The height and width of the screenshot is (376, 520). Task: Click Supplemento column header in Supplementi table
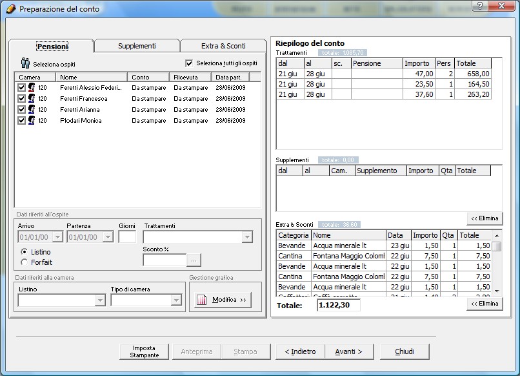[381, 171]
